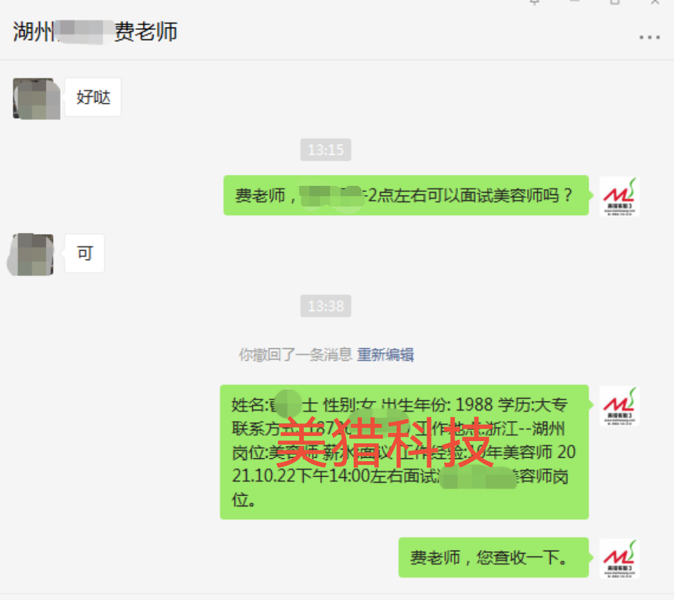Open the three-dot chat options menu
Screen dimensions: 674x600
pos(649,38)
